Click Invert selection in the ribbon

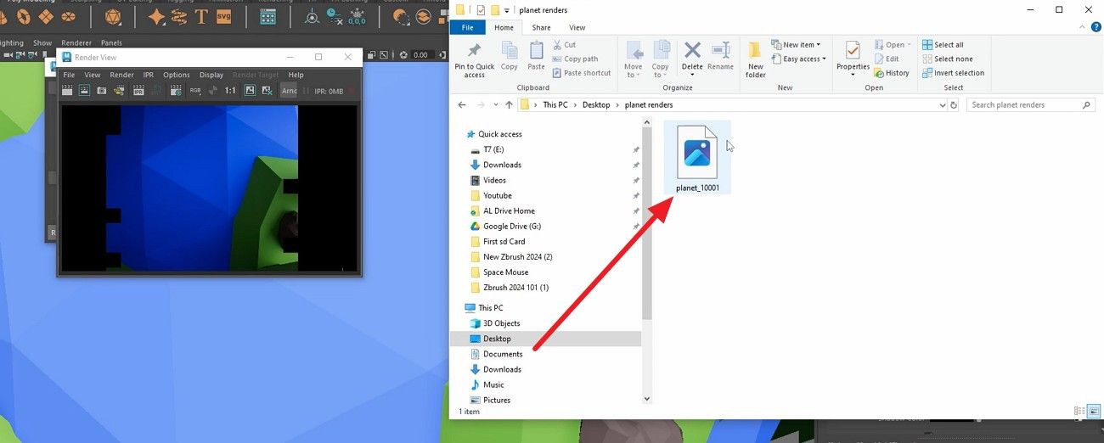[x=954, y=73]
